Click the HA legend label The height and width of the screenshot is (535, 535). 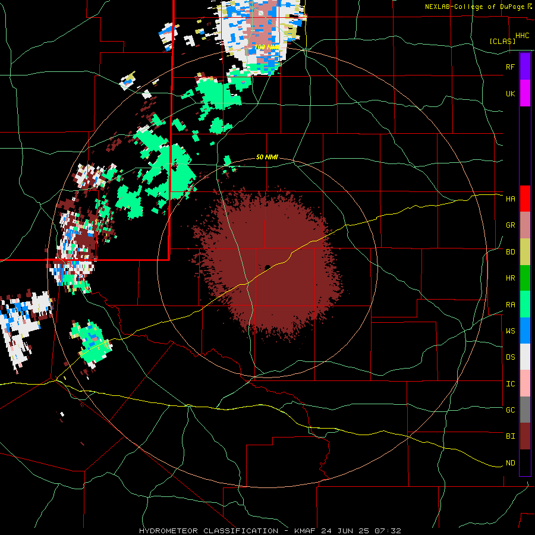pos(511,199)
